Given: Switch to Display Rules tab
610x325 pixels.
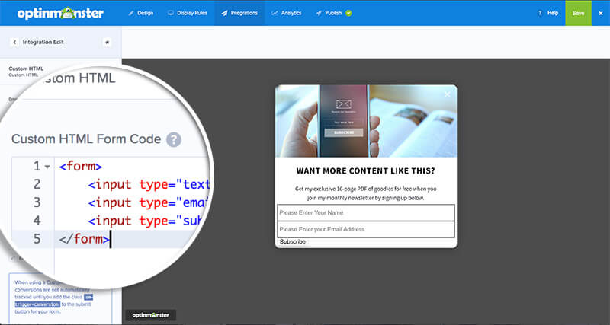Looking at the screenshot, I should 188,13.
